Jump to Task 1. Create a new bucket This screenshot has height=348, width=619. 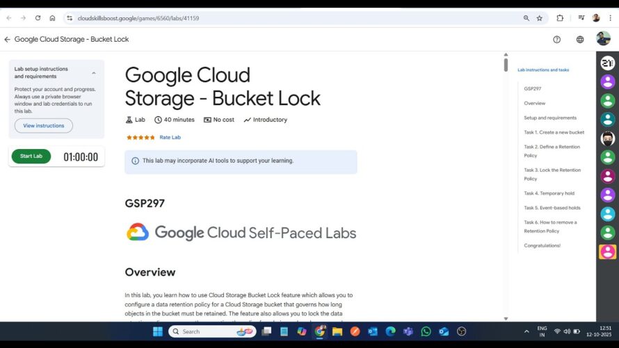554,132
